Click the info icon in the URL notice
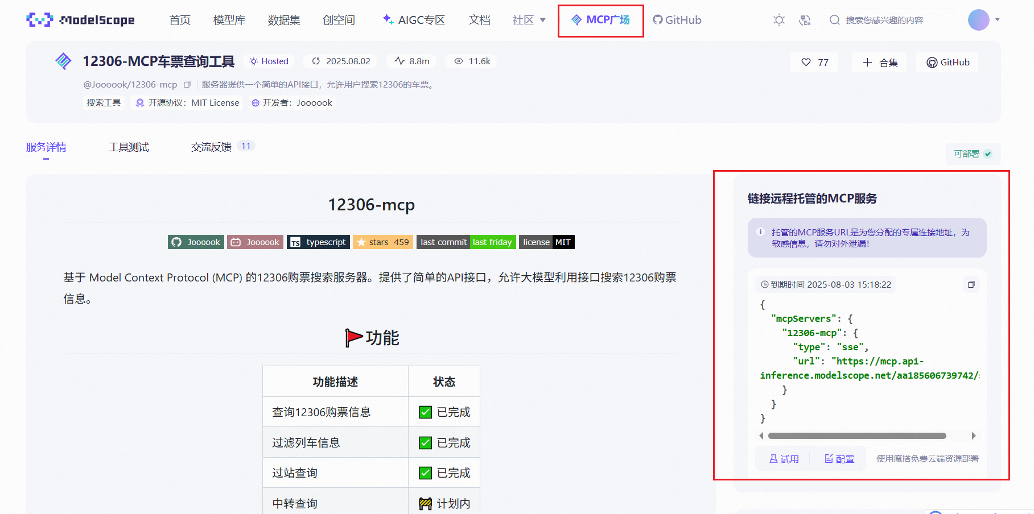The height and width of the screenshot is (514, 1034). pos(760,232)
